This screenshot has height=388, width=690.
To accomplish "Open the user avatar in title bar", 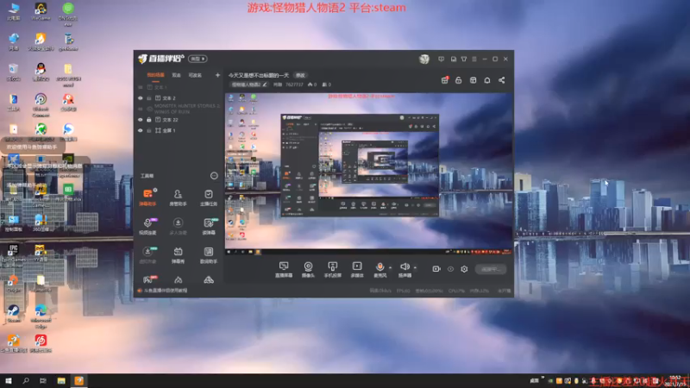I will [x=424, y=59].
